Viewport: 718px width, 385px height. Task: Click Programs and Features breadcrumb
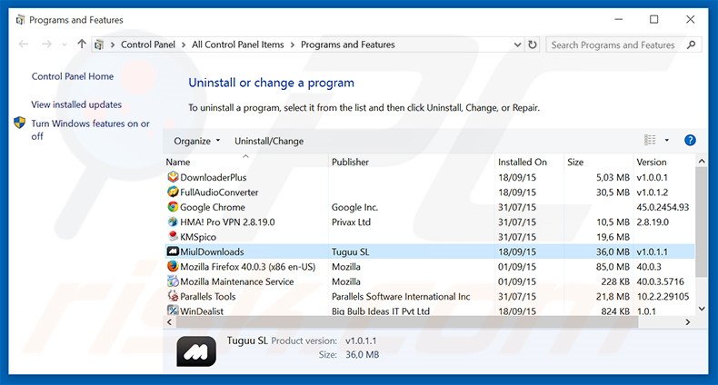pyautogui.click(x=347, y=44)
